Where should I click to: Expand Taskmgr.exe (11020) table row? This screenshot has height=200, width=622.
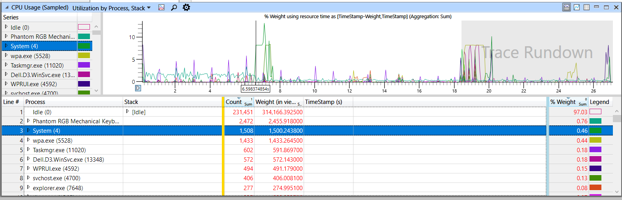pyautogui.click(x=29, y=149)
